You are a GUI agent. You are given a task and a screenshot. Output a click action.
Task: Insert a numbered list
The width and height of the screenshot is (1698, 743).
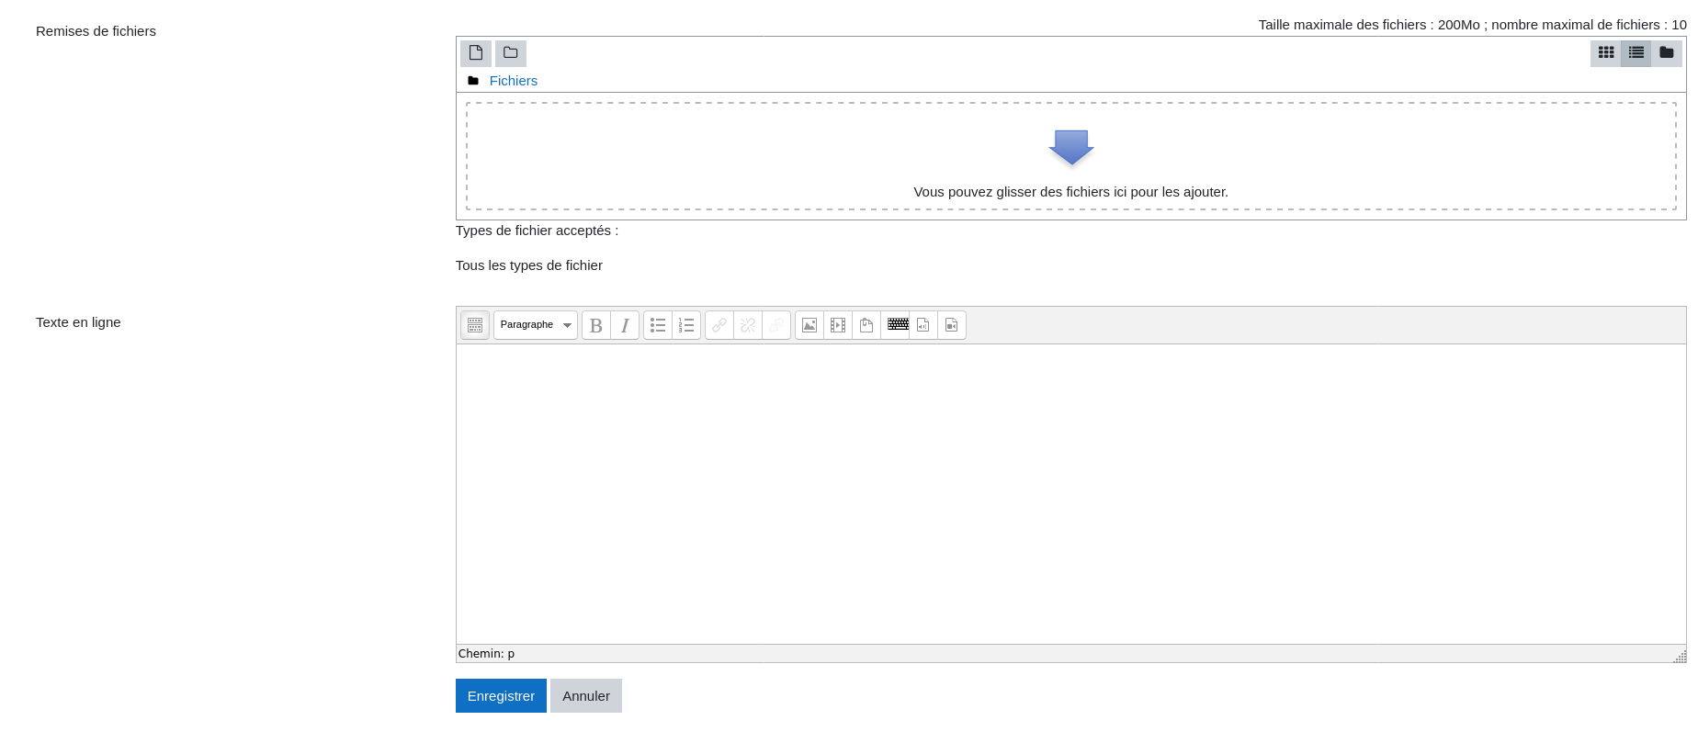pyautogui.click(x=686, y=325)
